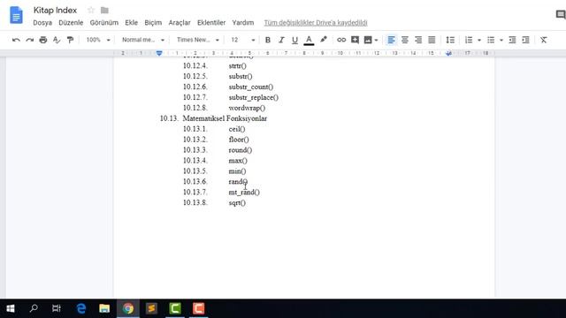Expand the insert image options arrow
566x318 pixels.
tap(377, 40)
